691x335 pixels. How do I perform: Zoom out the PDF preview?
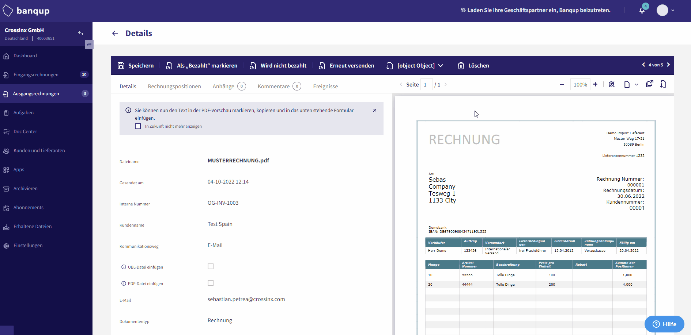562,85
